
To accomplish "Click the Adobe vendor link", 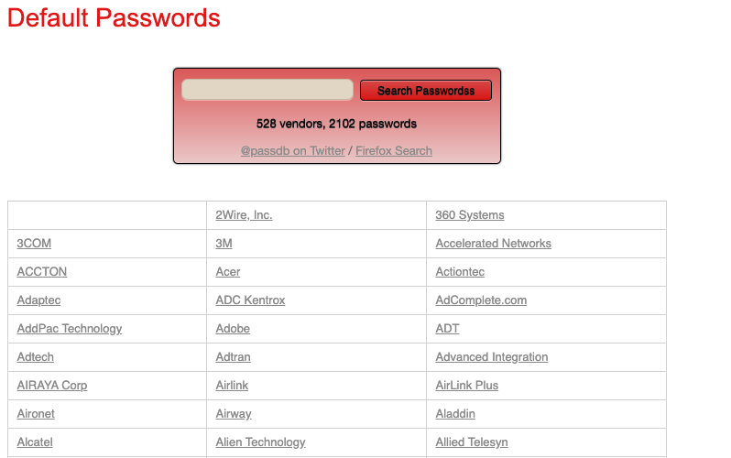I will point(233,329).
